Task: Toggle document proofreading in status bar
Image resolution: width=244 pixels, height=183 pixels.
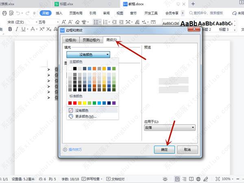Action: tap(115, 179)
